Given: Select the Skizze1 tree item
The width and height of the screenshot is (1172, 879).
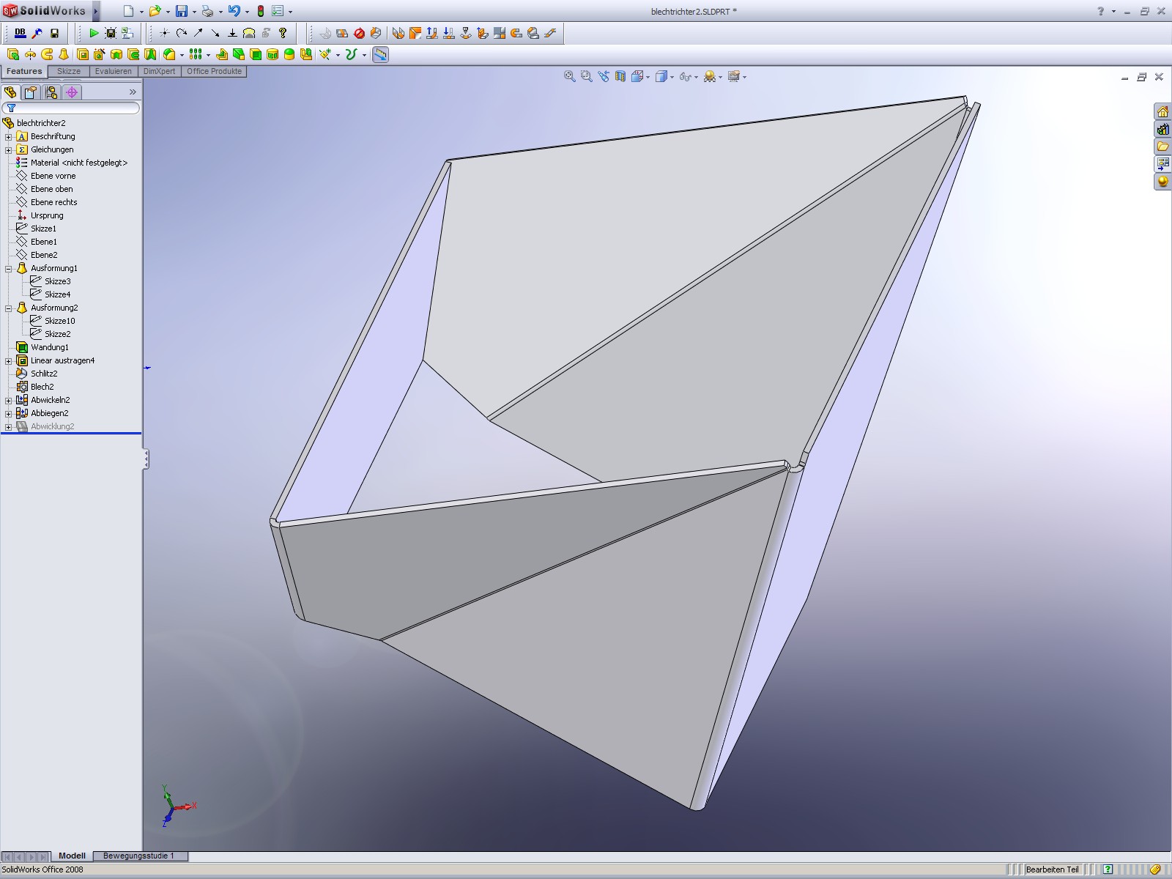Looking at the screenshot, I should (43, 229).
